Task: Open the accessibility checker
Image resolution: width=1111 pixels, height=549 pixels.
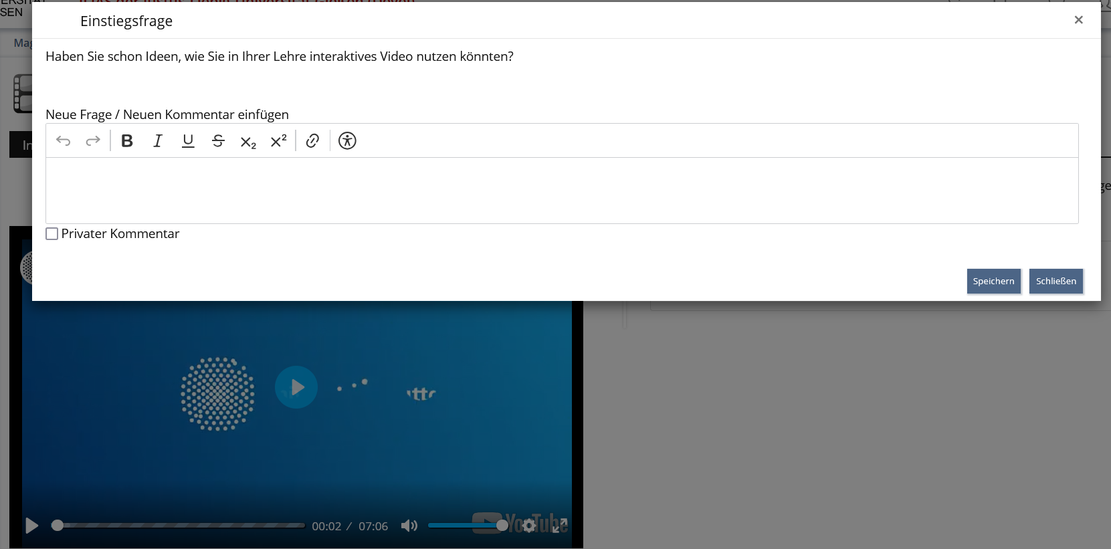Action: (347, 140)
